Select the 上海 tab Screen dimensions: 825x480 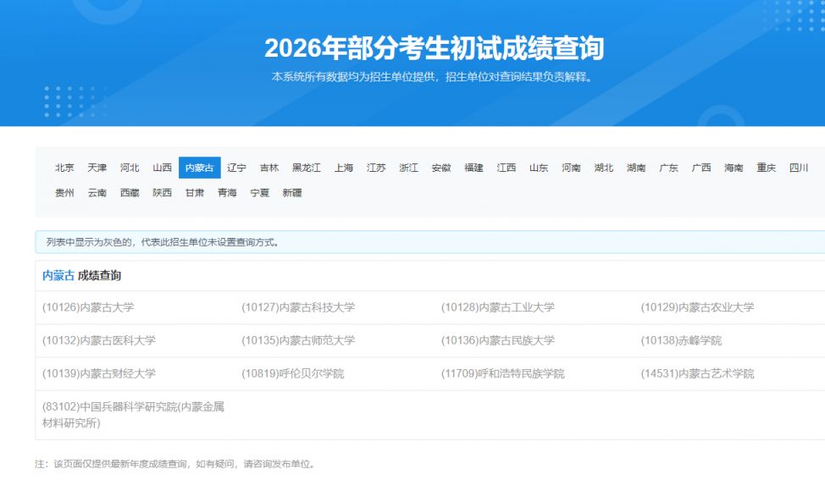click(x=344, y=168)
